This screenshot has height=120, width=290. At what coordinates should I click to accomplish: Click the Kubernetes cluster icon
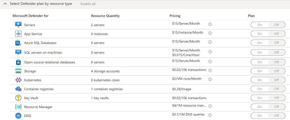pos(18,80)
